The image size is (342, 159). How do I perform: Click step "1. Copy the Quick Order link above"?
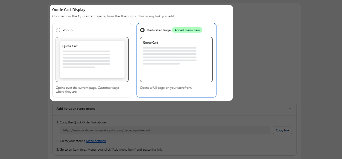(81, 122)
